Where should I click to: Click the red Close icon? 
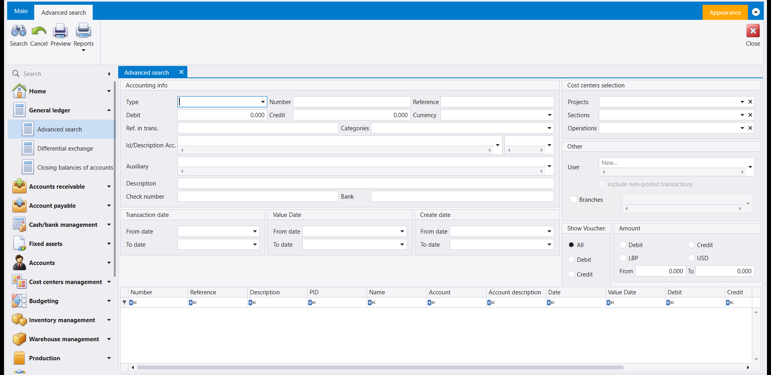tap(753, 31)
